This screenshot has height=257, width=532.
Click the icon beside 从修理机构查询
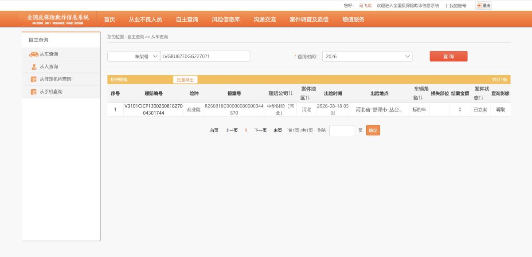coord(33,79)
